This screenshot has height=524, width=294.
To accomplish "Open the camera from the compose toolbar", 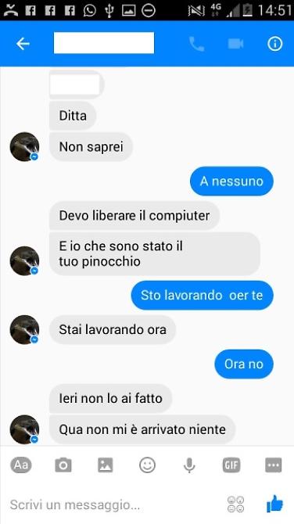I will pyautogui.click(x=63, y=465).
